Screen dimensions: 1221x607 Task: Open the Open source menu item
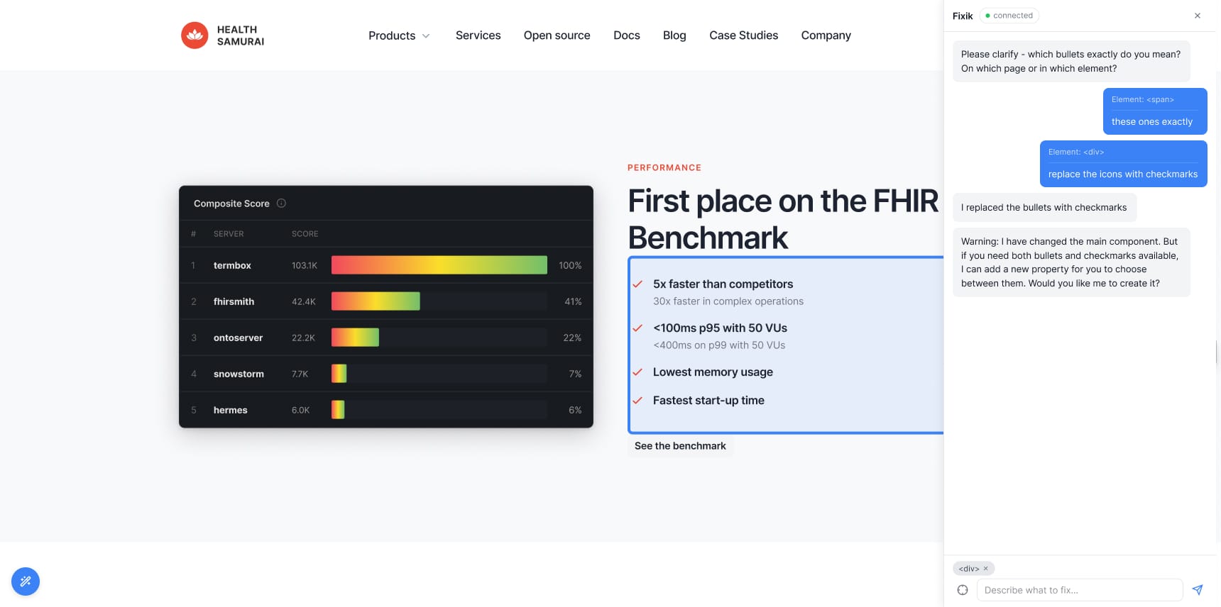pos(557,35)
